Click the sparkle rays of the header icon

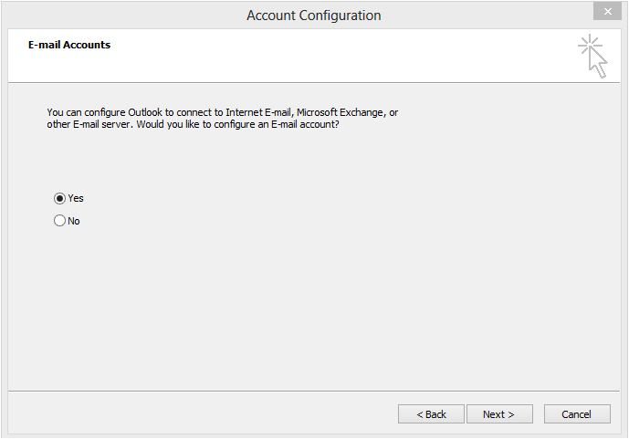[x=589, y=45]
